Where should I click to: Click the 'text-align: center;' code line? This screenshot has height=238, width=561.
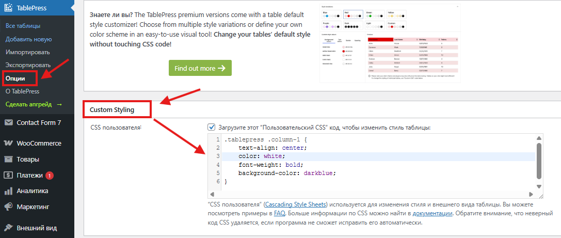click(273, 148)
